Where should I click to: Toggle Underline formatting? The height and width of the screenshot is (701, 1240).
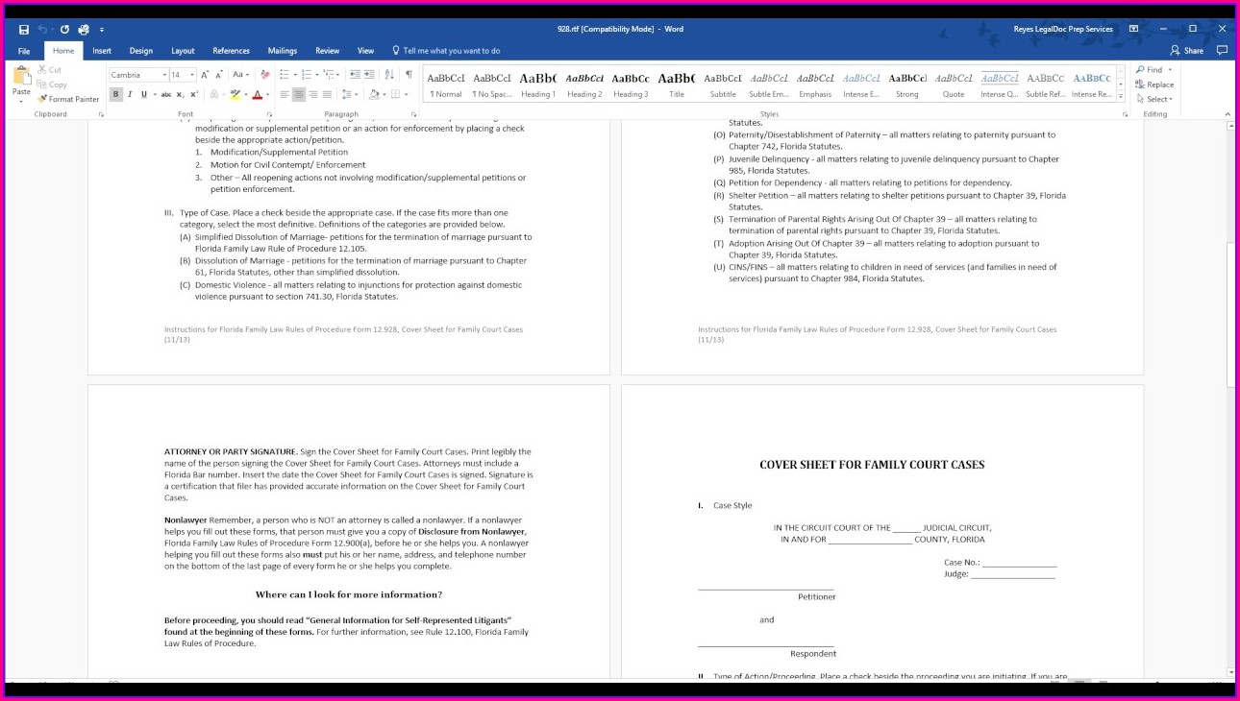[144, 94]
